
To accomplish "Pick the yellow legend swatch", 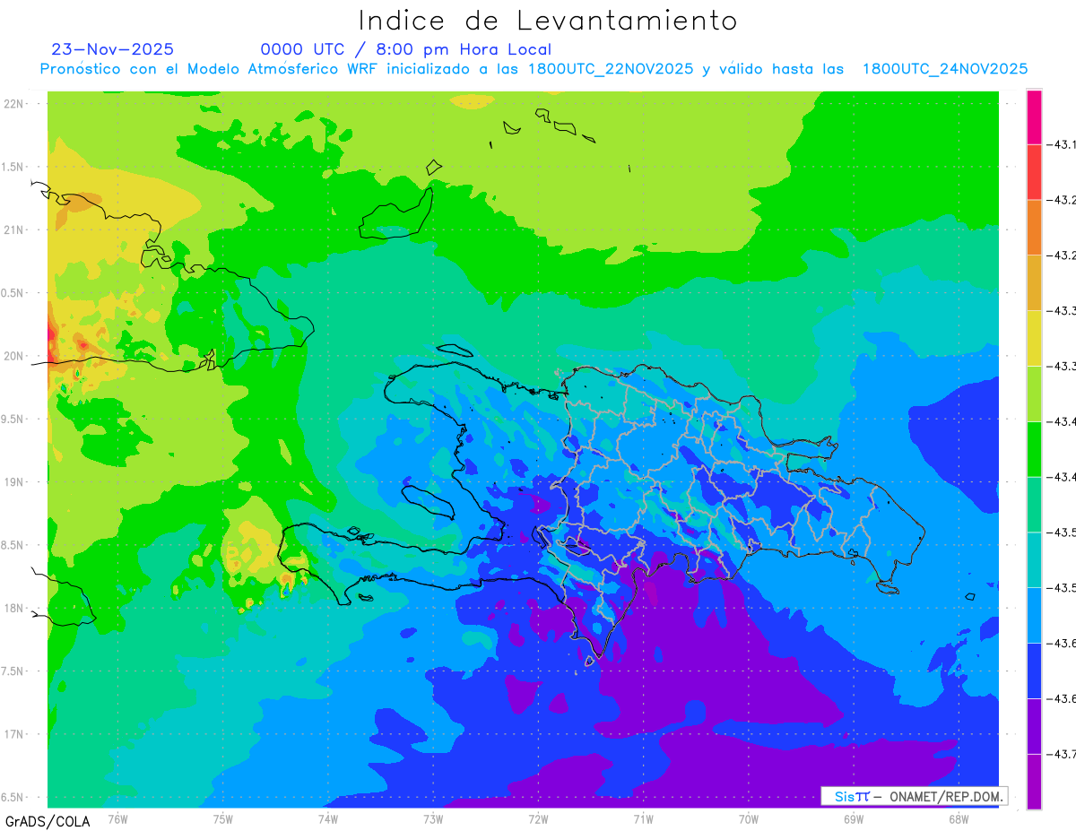I will coord(1034,338).
